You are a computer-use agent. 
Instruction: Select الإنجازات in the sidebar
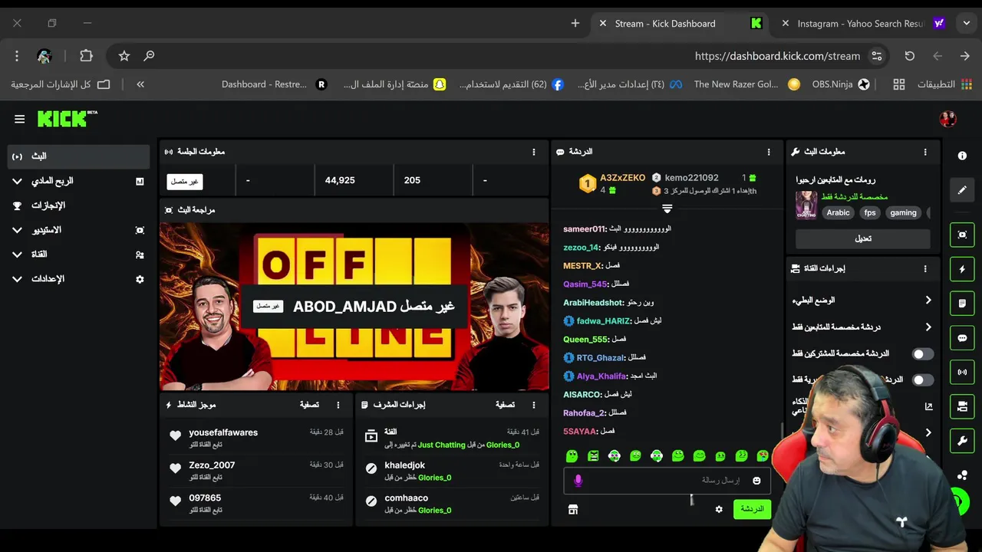[x=77, y=205]
